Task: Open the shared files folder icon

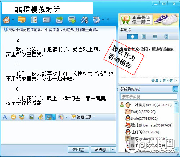Action: tap(22, 19)
